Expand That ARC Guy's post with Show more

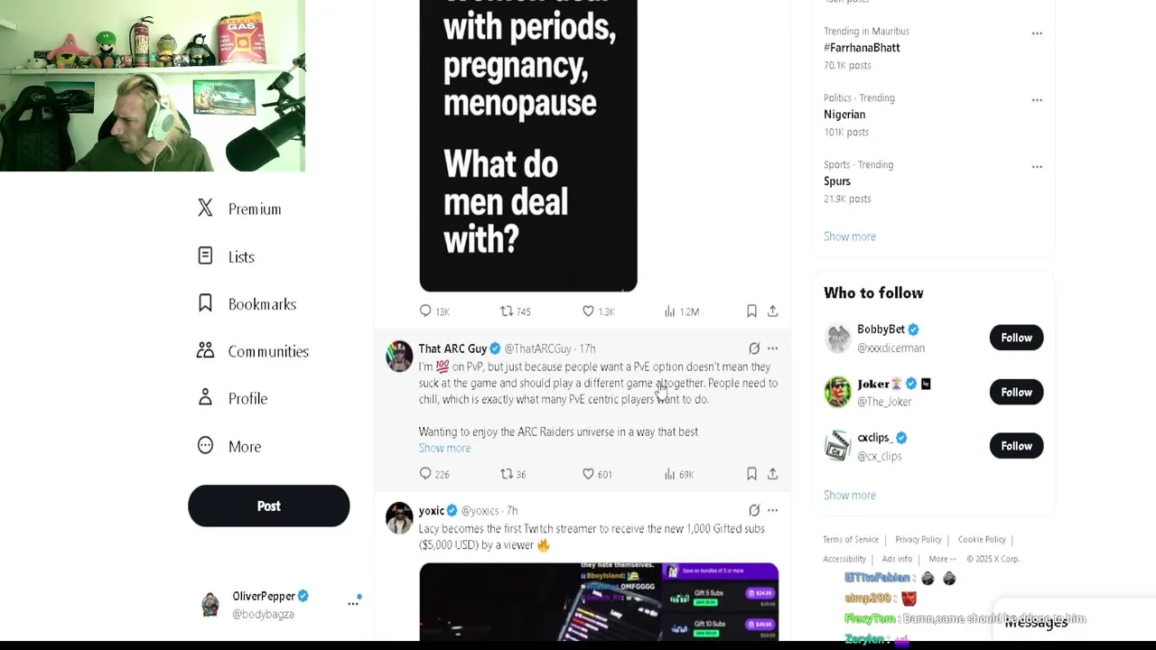(444, 448)
